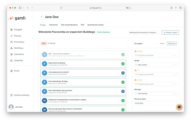Open the chat support widget
Screen dimensions: 191x121
coord(179,107)
